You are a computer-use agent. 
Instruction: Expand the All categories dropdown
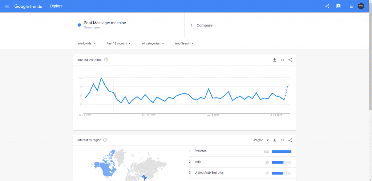153,43
